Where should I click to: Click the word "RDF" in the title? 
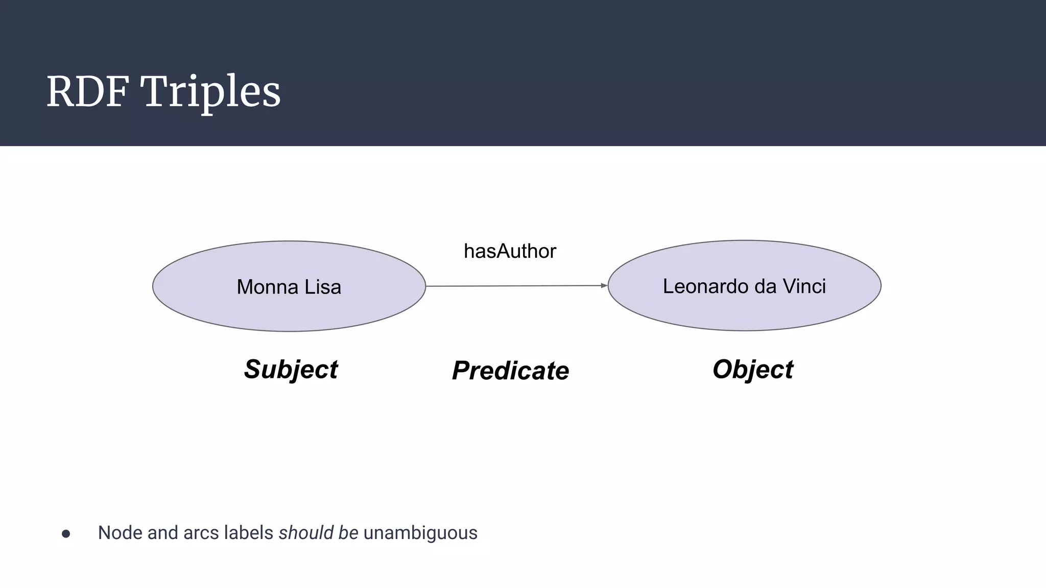click(87, 92)
